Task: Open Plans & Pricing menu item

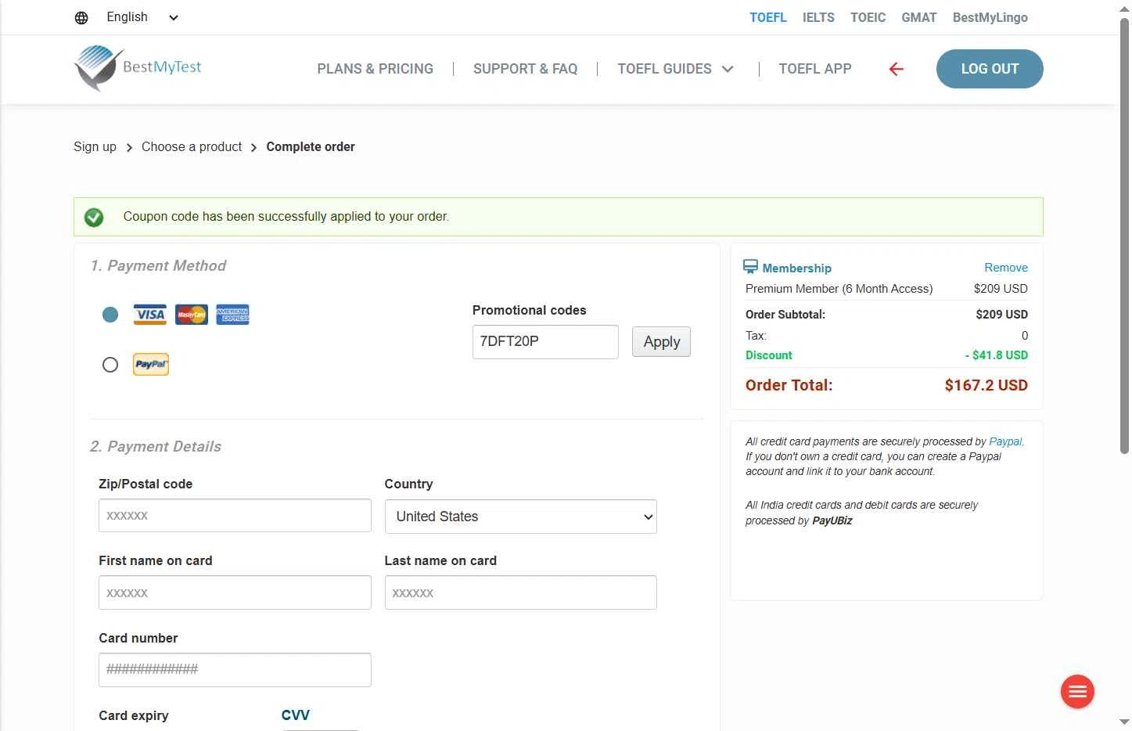Action: pos(375,69)
